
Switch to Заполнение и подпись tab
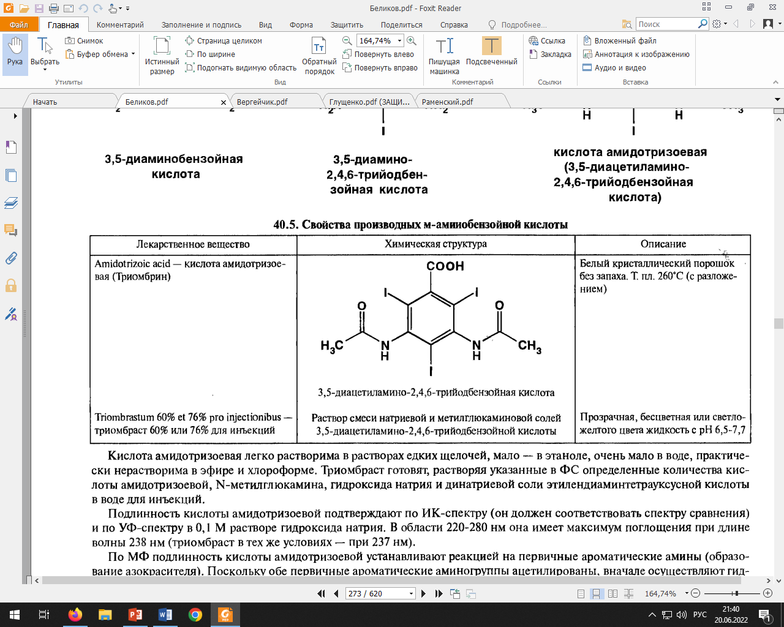click(202, 25)
